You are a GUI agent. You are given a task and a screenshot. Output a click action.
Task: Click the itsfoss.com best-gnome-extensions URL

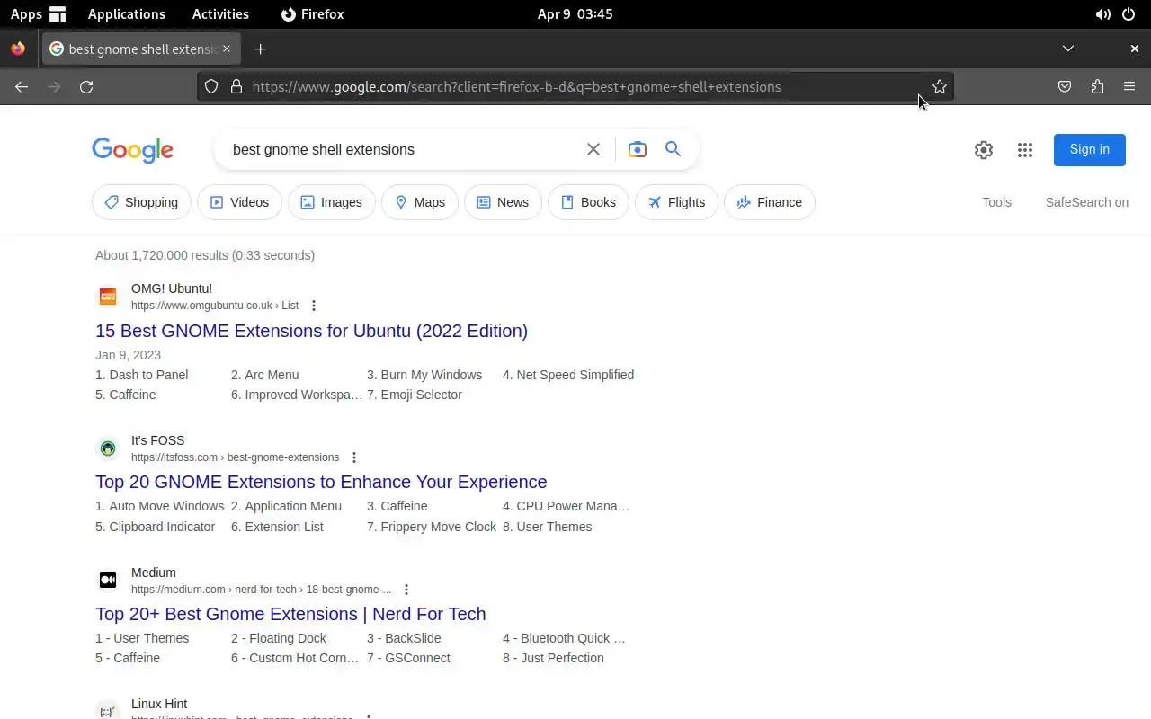coord(235,457)
